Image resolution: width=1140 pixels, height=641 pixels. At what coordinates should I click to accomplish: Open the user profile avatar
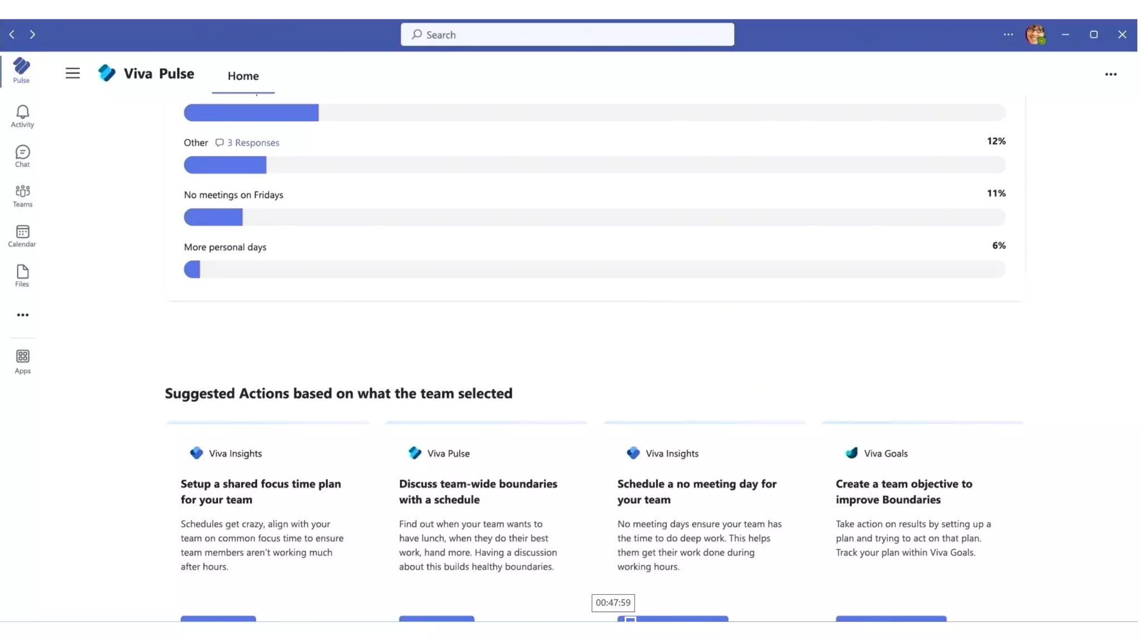(x=1035, y=34)
